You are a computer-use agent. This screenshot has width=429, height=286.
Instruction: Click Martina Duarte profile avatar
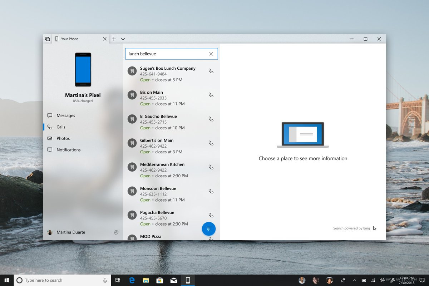[x=50, y=232]
